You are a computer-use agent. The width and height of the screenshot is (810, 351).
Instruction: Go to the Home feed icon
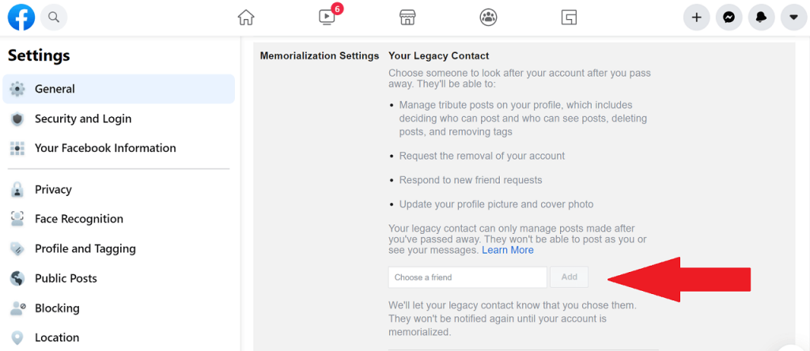tap(246, 17)
